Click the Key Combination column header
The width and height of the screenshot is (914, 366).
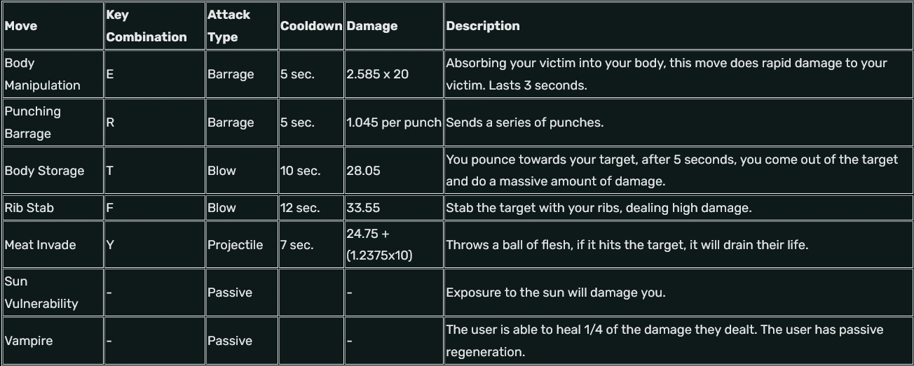click(x=146, y=26)
